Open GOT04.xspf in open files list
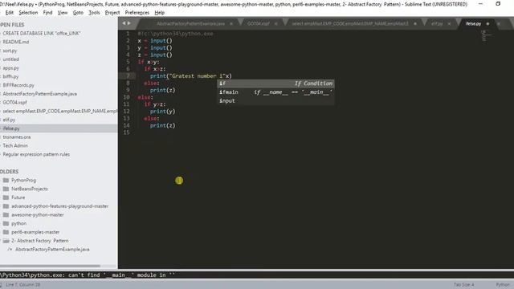Viewport: 514px width, 289px height. pyautogui.click(x=14, y=103)
